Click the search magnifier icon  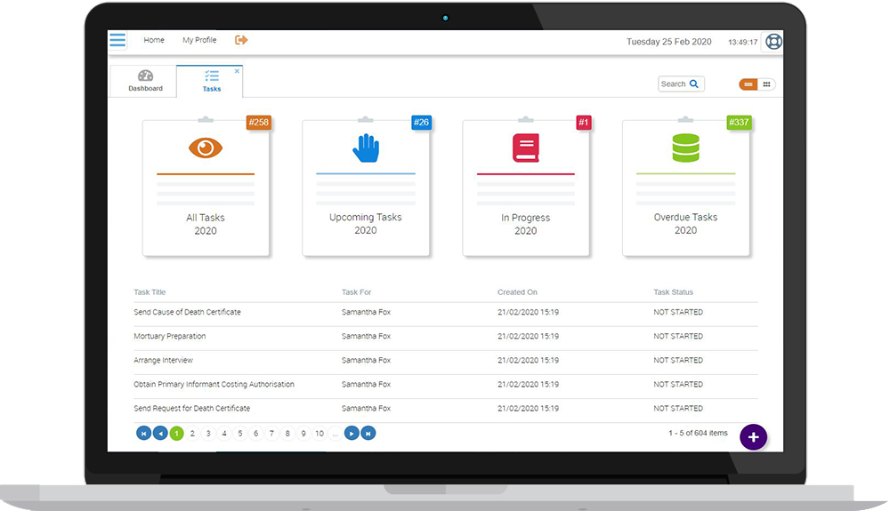pyautogui.click(x=694, y=84)
